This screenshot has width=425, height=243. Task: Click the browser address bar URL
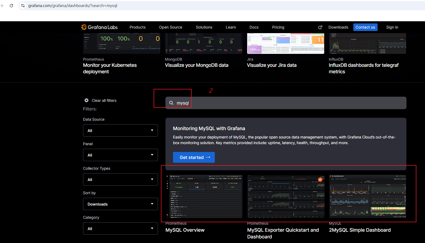73,6
